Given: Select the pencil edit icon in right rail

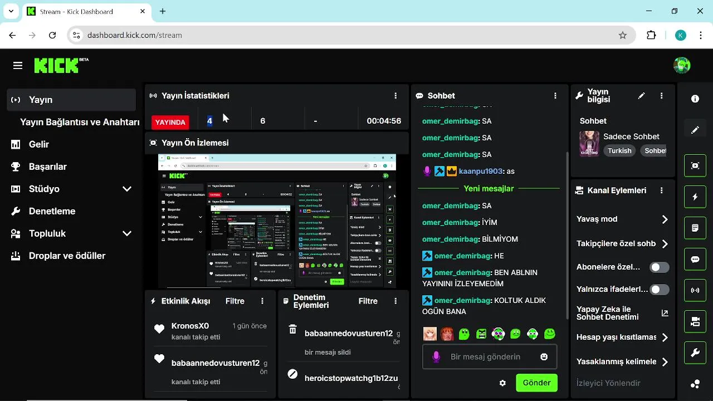Looking at the screenshot, I should pyautogui.click(x=695, y=130).
